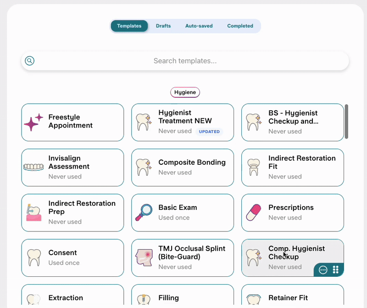
Task: Click the Search templates input field
Action: pos(185,61)
